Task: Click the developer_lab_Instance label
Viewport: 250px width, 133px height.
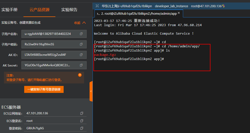Action: click(171, 6)
